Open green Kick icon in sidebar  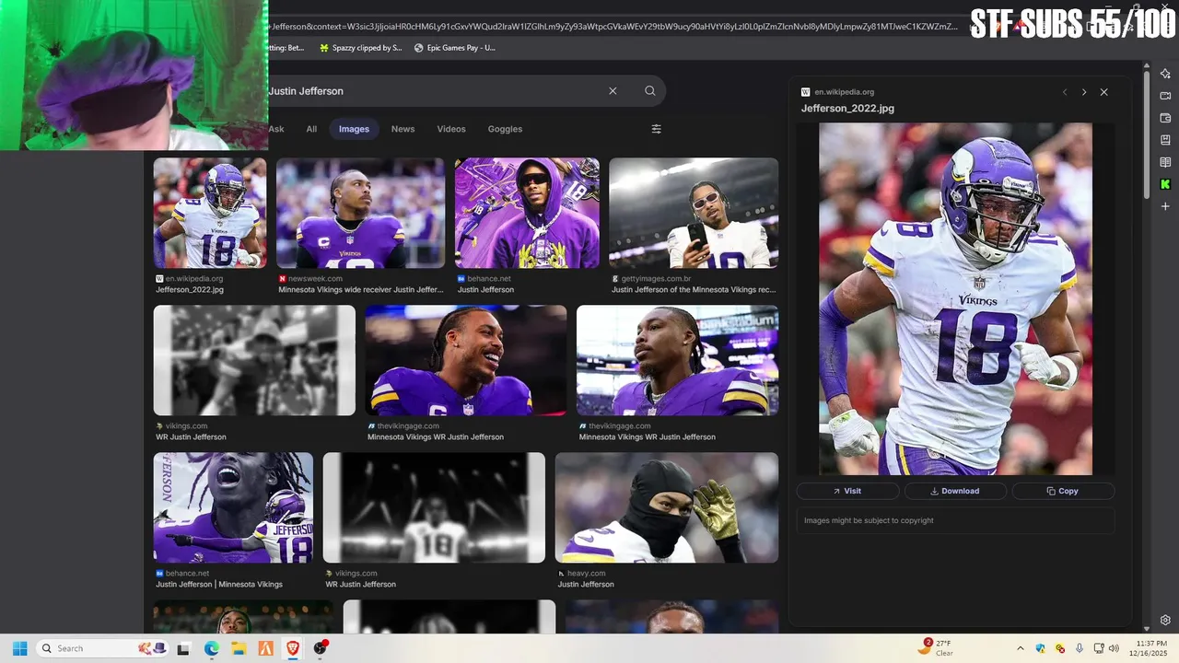pyautogui.click(x=1165, y=184)
